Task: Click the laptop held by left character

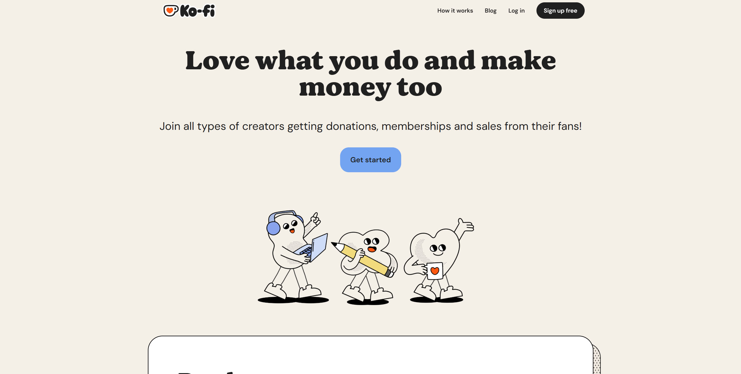Action: click(x=313, y=248)
